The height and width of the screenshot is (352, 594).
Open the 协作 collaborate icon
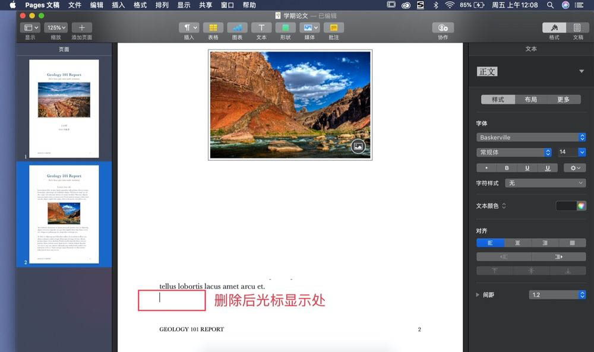pyautogui.click(x=443, y=28)
